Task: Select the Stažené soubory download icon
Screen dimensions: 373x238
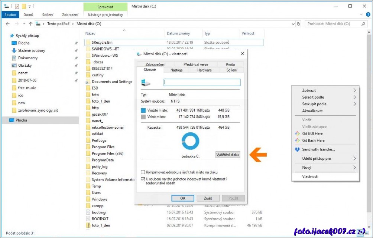Action: pos(14,50)
